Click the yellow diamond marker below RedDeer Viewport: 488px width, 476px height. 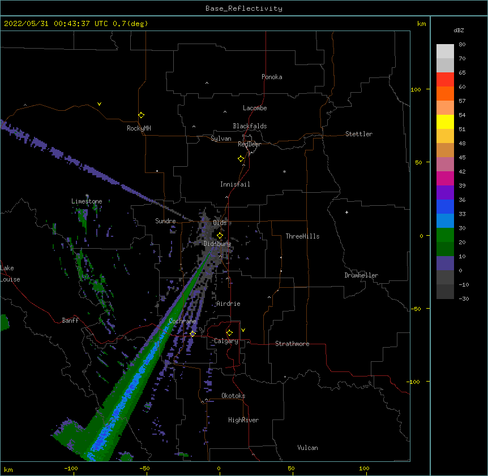(x=241, y=159)
